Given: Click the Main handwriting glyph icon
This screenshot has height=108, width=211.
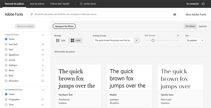Looking at the screenshot, I should (43, 76).
